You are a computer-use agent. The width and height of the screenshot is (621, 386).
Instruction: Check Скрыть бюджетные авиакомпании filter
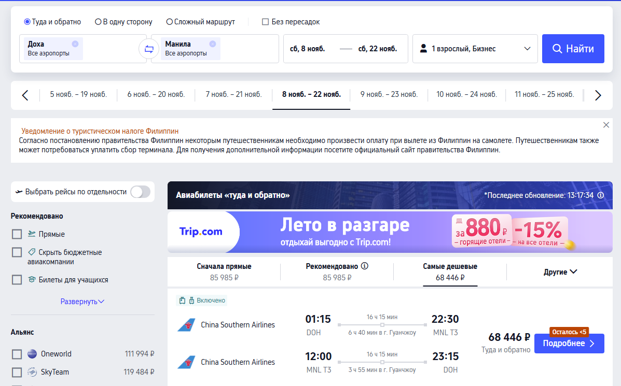17,252
